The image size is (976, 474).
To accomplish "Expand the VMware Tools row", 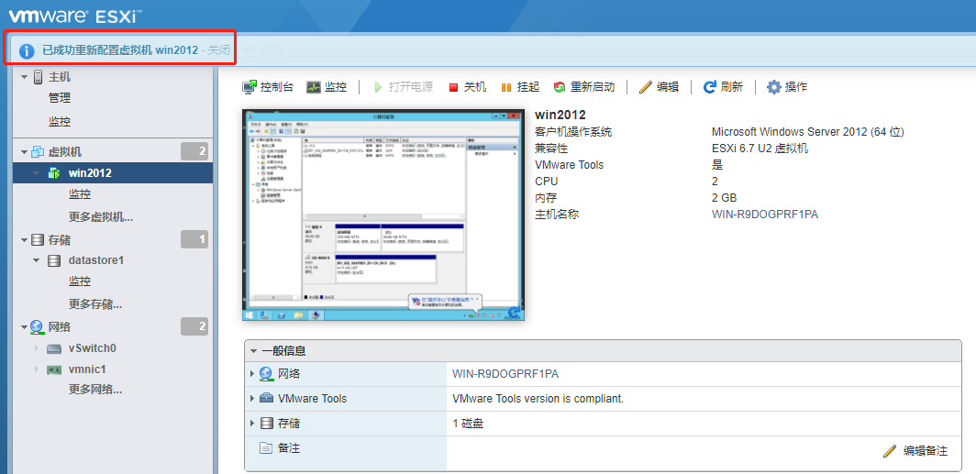I will (x=252, y=399).
